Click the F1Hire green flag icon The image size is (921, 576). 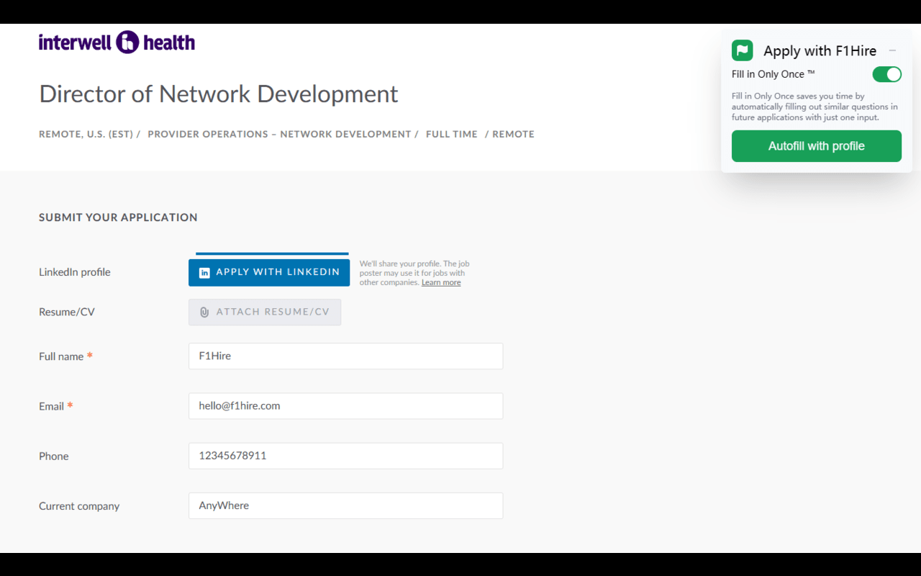click(742, 50)
